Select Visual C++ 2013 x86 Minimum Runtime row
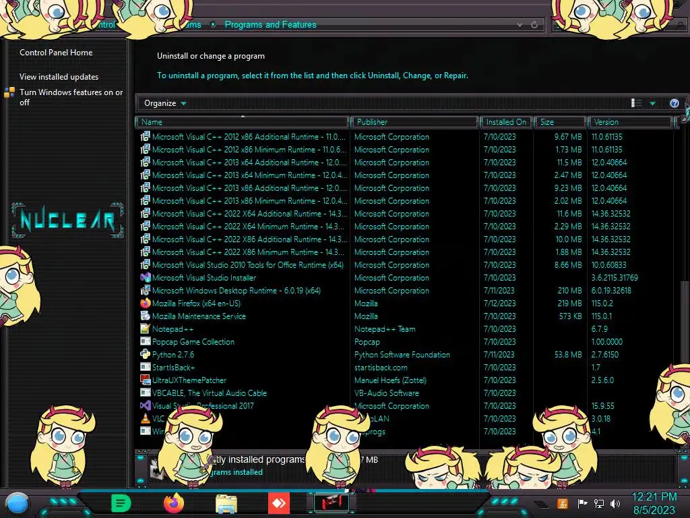Viewport: 690px width, 518px height. tap(405, 200)
